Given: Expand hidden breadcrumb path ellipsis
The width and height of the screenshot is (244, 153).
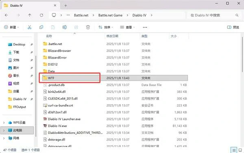Looking at the screenshot, I should coord(68,15).
